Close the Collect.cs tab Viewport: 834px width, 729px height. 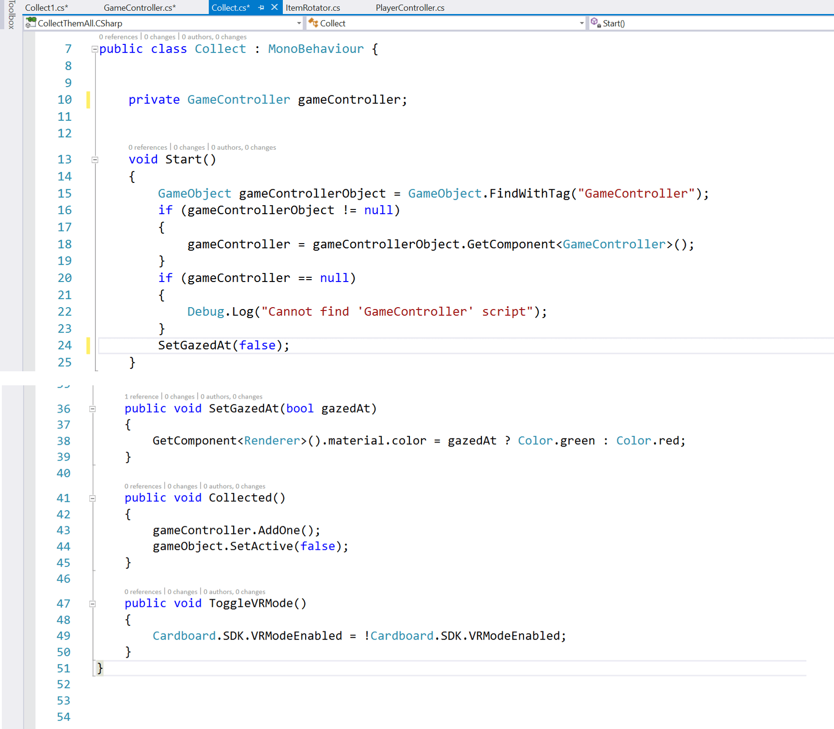pos(274,7)
